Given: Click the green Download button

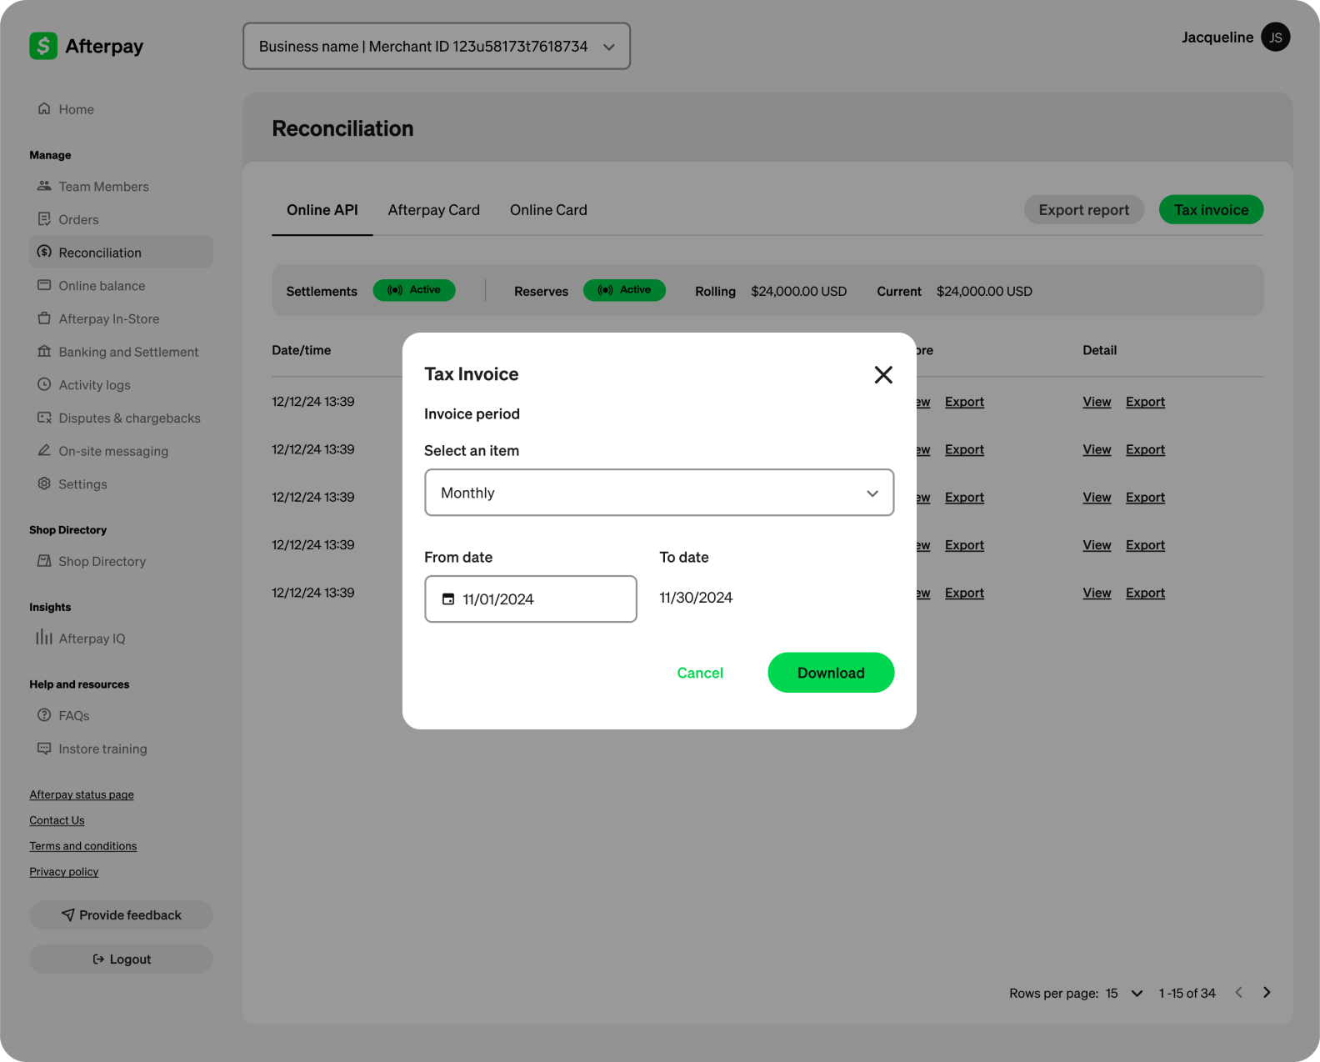Looking at the screenshot, I should click(830, 673).
